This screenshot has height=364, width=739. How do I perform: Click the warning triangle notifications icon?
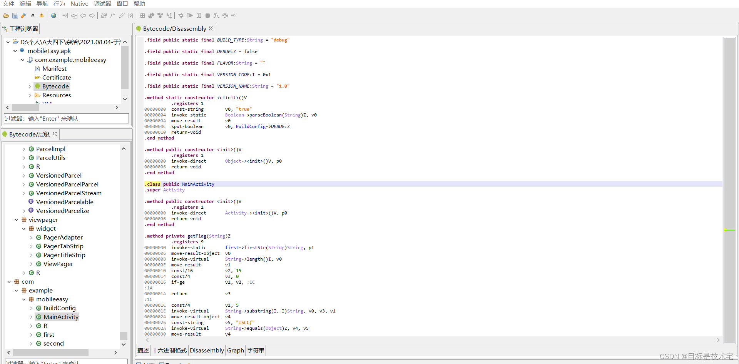point(42,16)
